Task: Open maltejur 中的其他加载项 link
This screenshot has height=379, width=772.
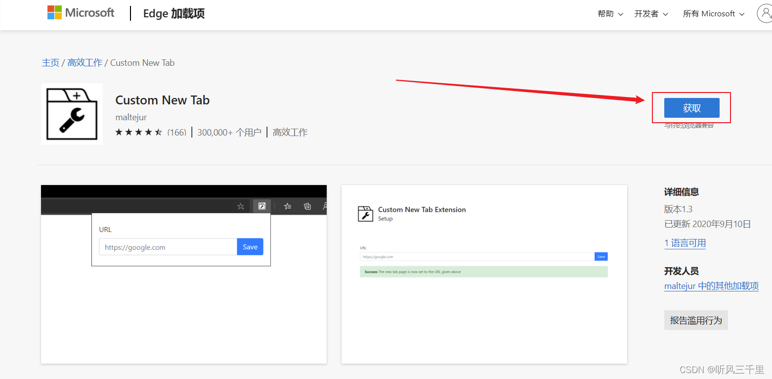Action: click(711, 286)
